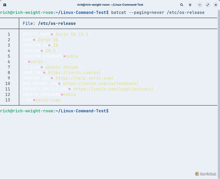The height and width of the screenshot is (179, 220).
Task: Click the HOME_URL https://zorin.com/os/ line
Action: point(63,73)
